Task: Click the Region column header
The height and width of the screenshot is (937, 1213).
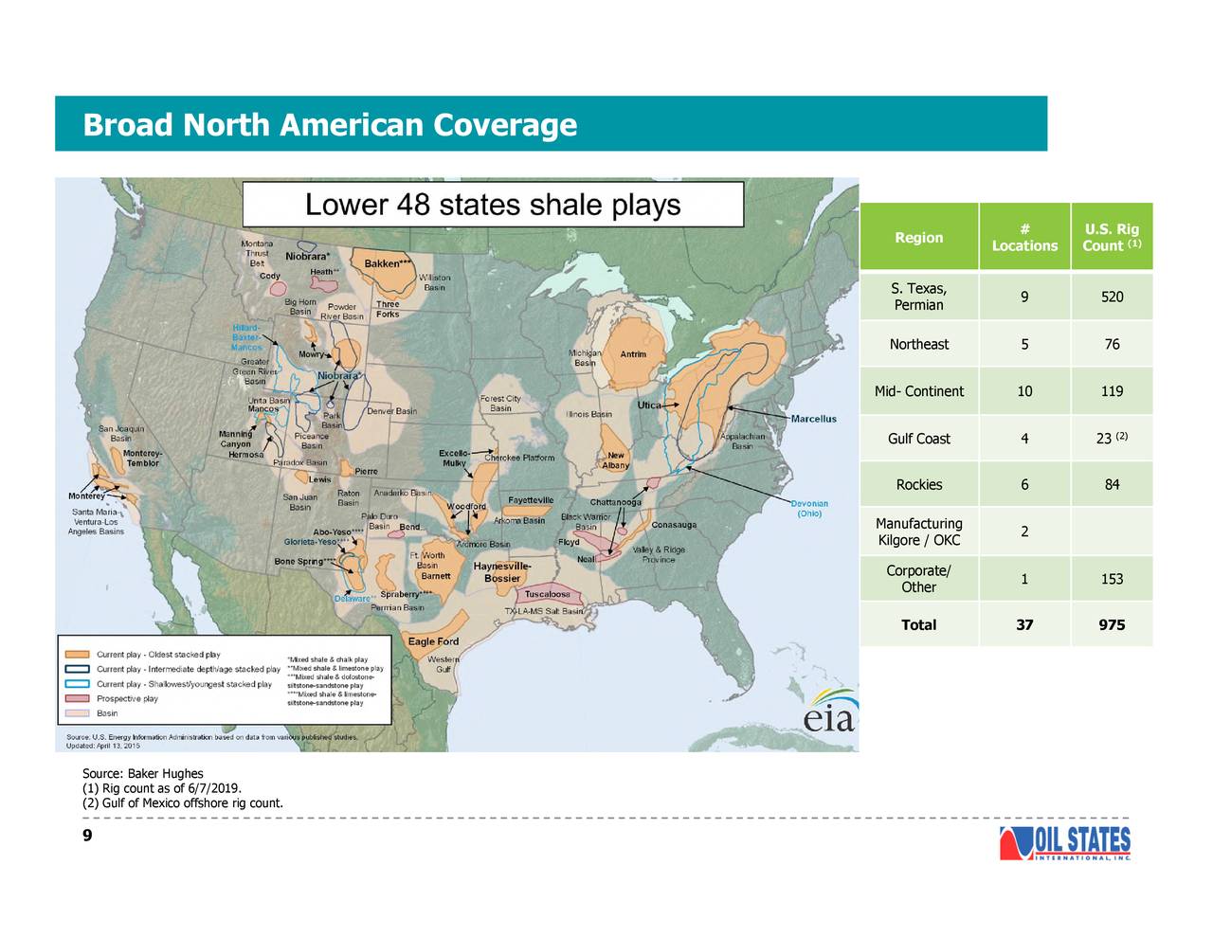Action: pos(918,237)
